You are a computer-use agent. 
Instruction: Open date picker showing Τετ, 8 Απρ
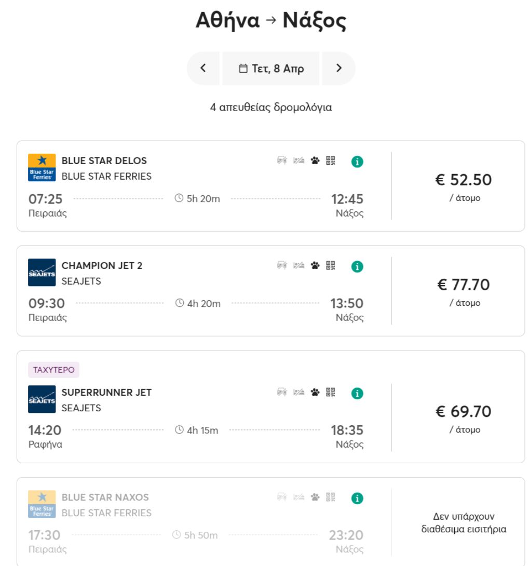click(x=271, y=68)
